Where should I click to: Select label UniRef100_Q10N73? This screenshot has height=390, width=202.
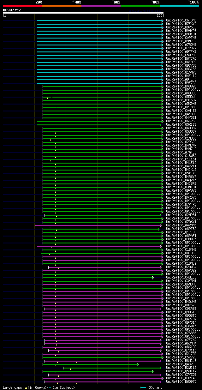tap(181, 72)
